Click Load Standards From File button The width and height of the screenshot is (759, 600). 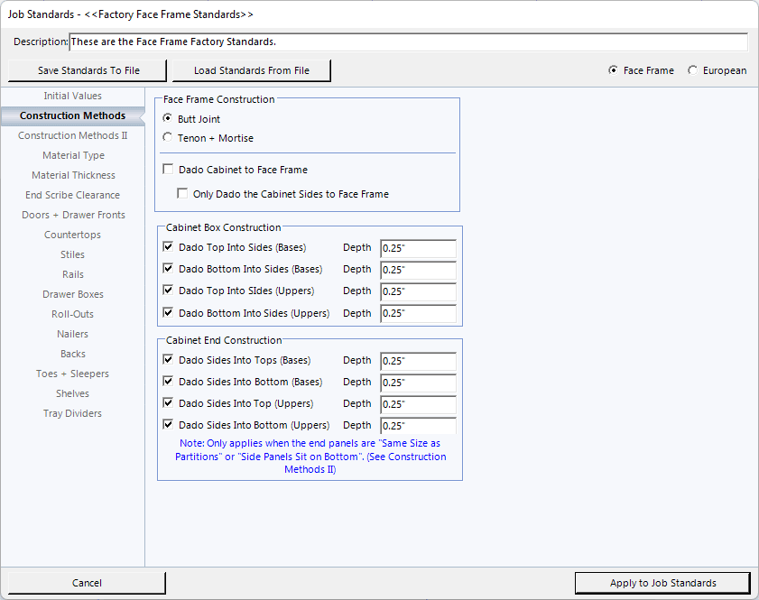tap(251, 70)
